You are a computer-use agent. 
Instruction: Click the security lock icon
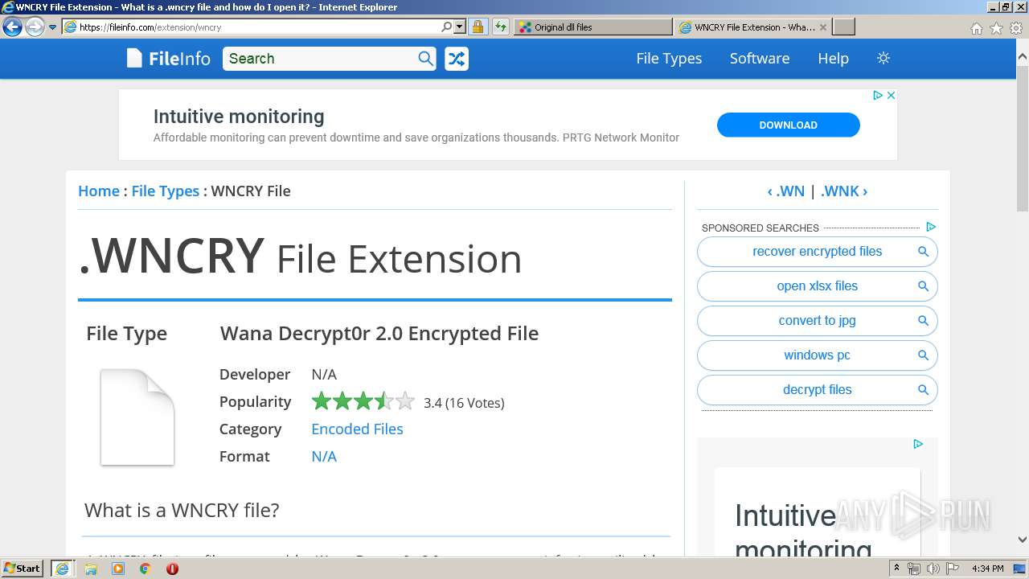click(x=478, y=27)
